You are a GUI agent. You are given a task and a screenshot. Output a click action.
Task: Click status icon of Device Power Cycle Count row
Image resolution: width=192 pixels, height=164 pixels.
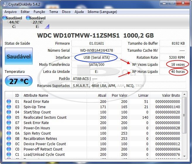pyautogui.click(x=9, y=144)
